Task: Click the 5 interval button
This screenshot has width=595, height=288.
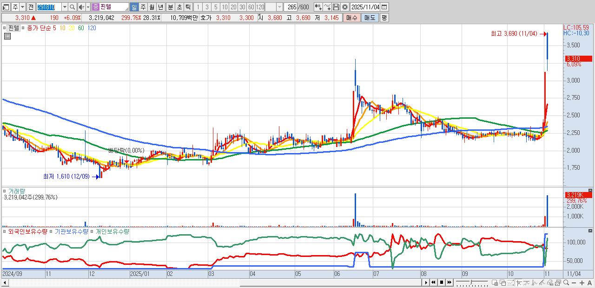Action: pyautogui.click(x=216, y=7)
